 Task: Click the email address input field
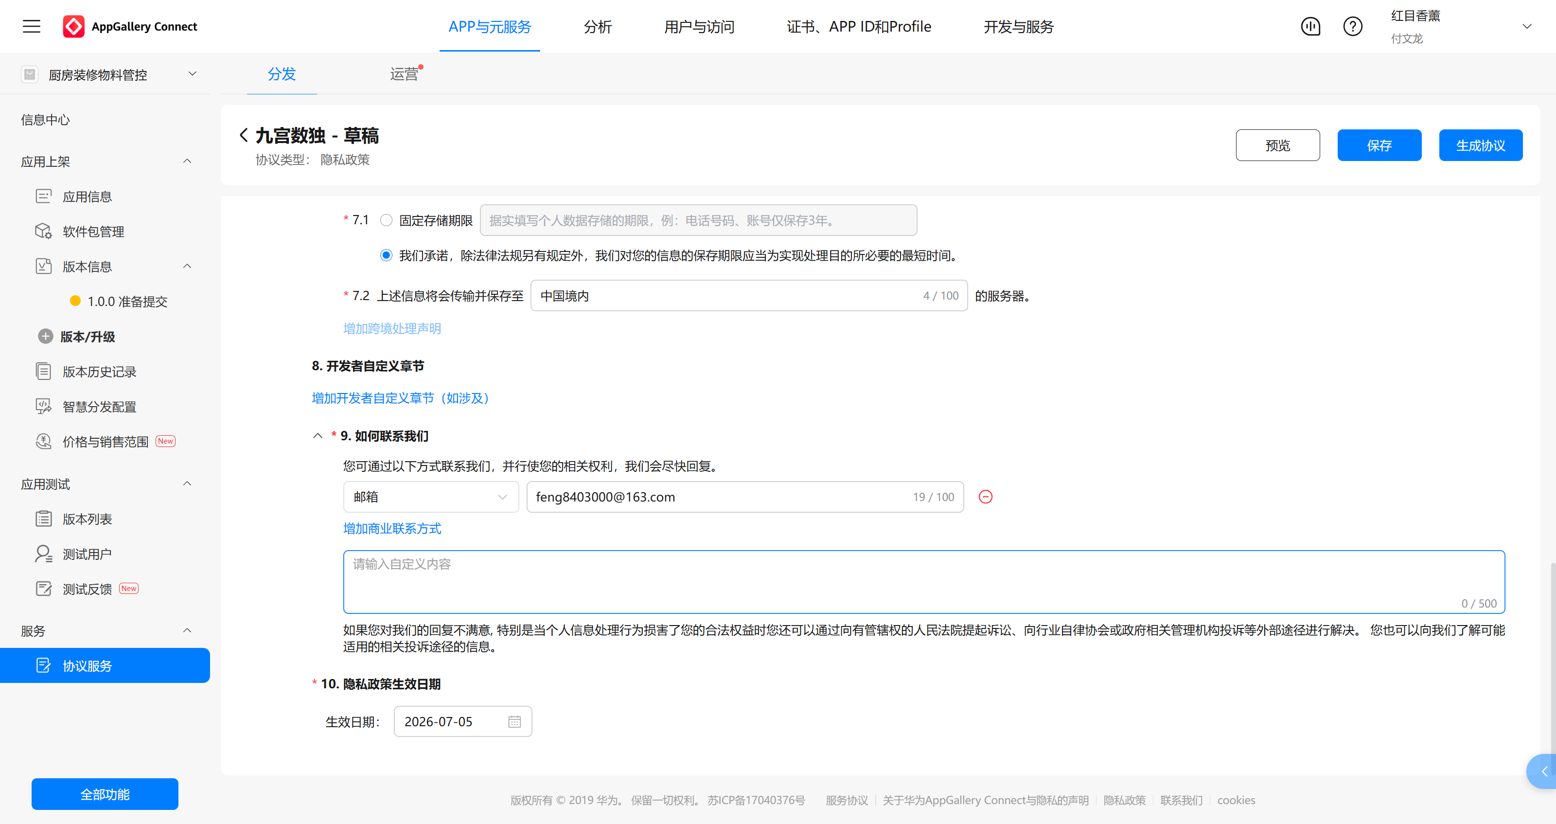(x=745, y=497)
